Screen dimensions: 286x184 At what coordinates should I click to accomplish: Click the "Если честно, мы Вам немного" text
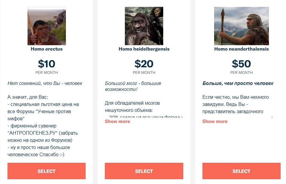[x=235, y=97]
